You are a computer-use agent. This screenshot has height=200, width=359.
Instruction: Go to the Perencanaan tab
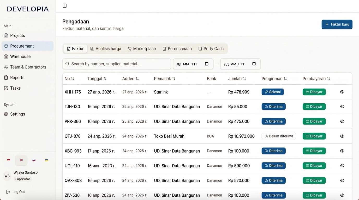click(177, 49)
